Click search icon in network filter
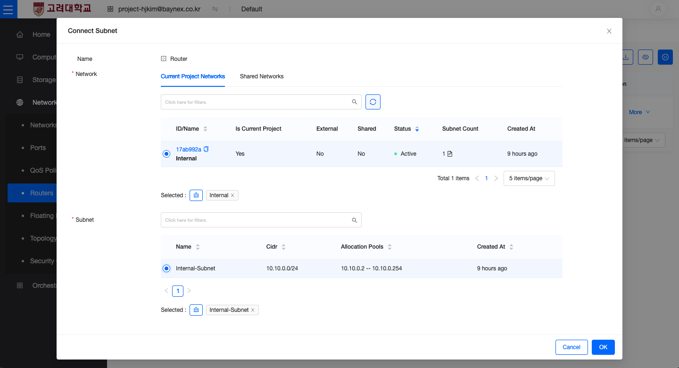 (x=355, y=102)
